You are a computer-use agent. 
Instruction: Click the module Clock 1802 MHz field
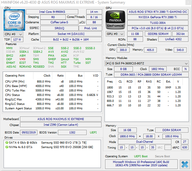pyautogui.click(x=158, y=69)
